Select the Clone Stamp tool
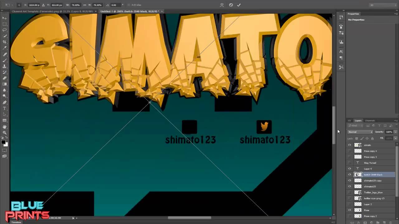 5,66
